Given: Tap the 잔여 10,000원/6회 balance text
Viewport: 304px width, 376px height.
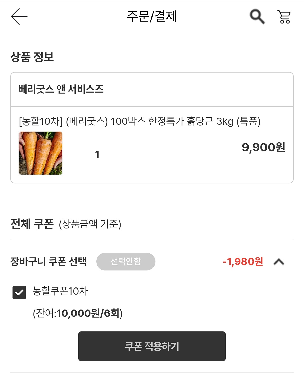Looking at the screenshot, I should click(78, 313).
